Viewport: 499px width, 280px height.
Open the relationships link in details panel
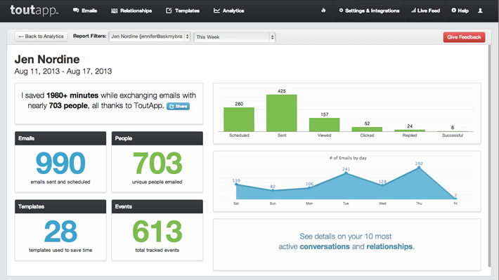[x=389, y=246]
